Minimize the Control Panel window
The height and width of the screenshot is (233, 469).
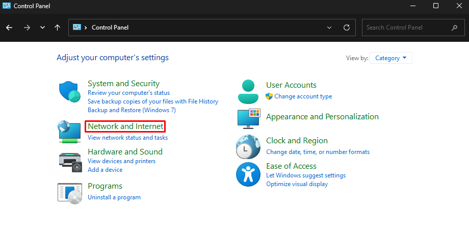413,6
